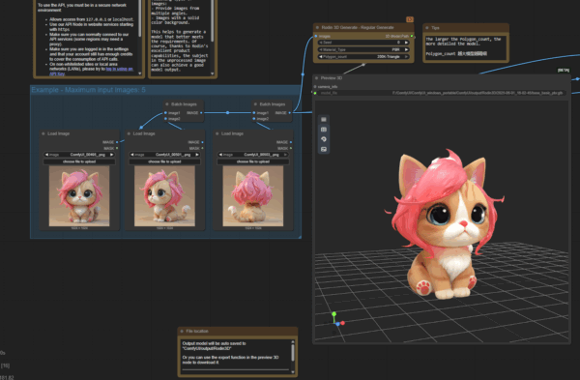Click the front-view cat image thumbnail

(79, 196)
